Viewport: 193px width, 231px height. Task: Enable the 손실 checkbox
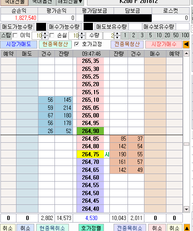[x=52, y=35]
